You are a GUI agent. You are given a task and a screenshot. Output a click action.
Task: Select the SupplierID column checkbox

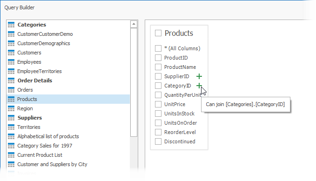(x=158, y=76)
